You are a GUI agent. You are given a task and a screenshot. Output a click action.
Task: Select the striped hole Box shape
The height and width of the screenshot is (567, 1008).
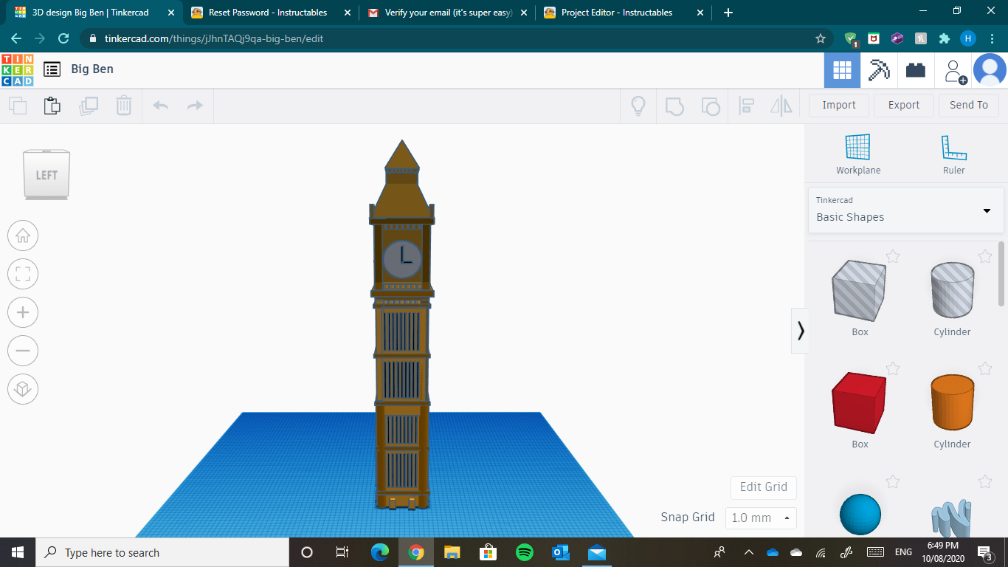860,291
